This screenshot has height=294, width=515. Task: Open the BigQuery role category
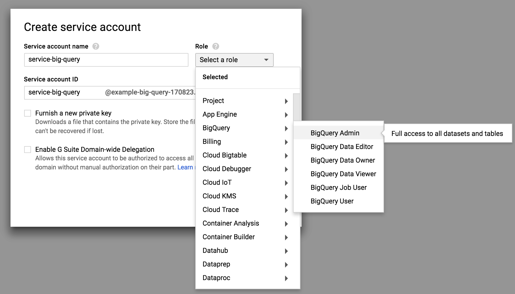pos(244,128)
